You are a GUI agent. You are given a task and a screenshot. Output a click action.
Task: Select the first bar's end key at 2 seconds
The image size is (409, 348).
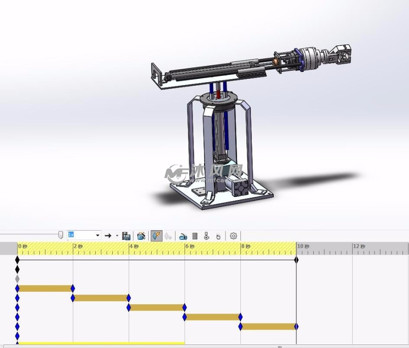pos(73,288)
